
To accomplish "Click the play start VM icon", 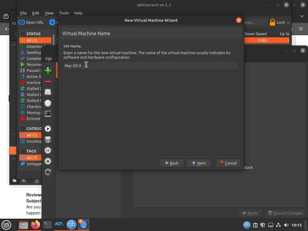I will [48, 129].
